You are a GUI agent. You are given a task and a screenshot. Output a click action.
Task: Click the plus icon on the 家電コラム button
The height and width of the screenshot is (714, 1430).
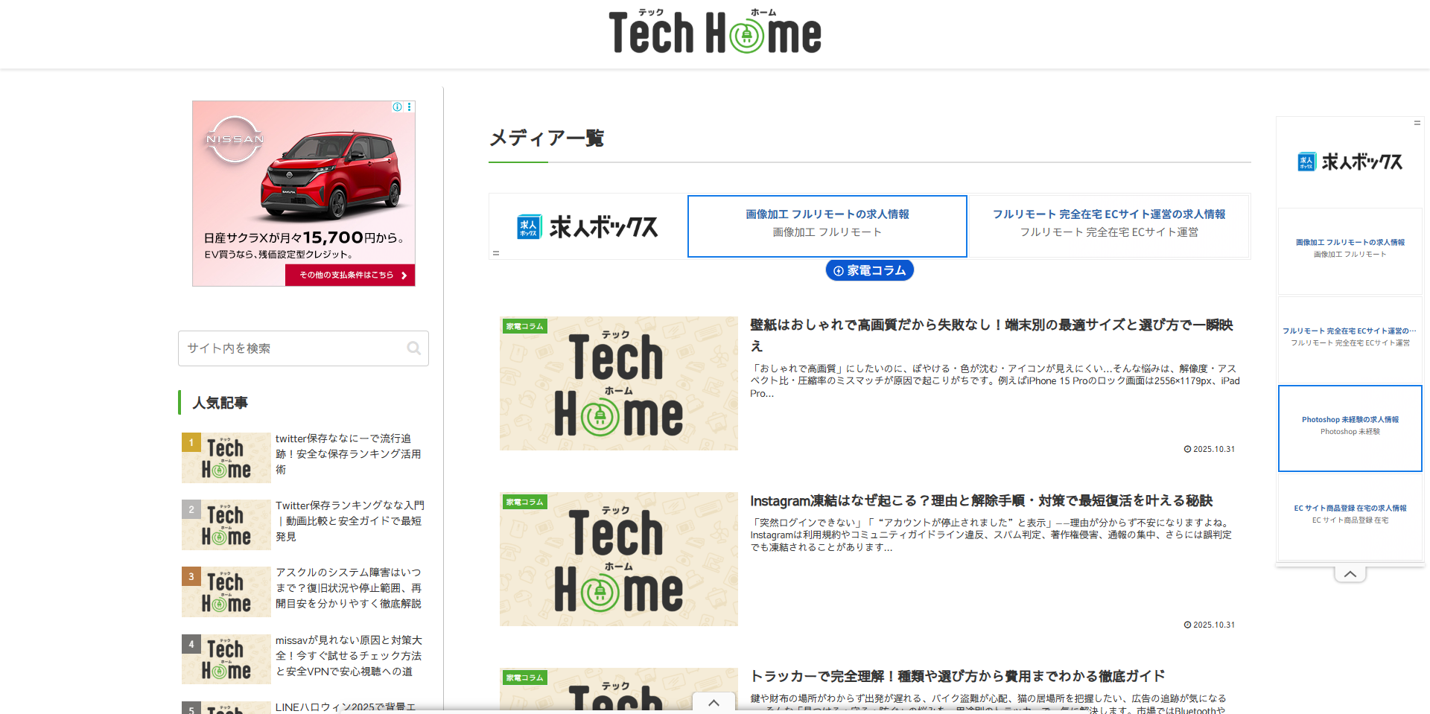coord(839,270)
